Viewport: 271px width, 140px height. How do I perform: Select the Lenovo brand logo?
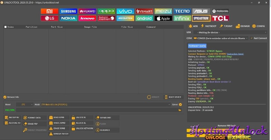pos(87,18)
